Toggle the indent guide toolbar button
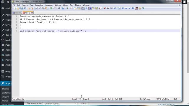Viewport: 189px width, 106px height. [90, 8]
